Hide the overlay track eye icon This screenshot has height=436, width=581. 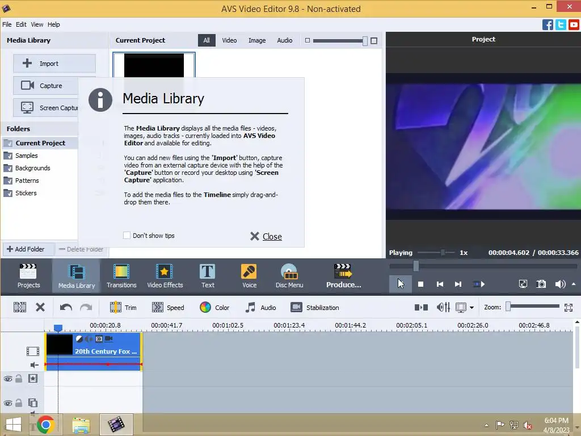8,403
